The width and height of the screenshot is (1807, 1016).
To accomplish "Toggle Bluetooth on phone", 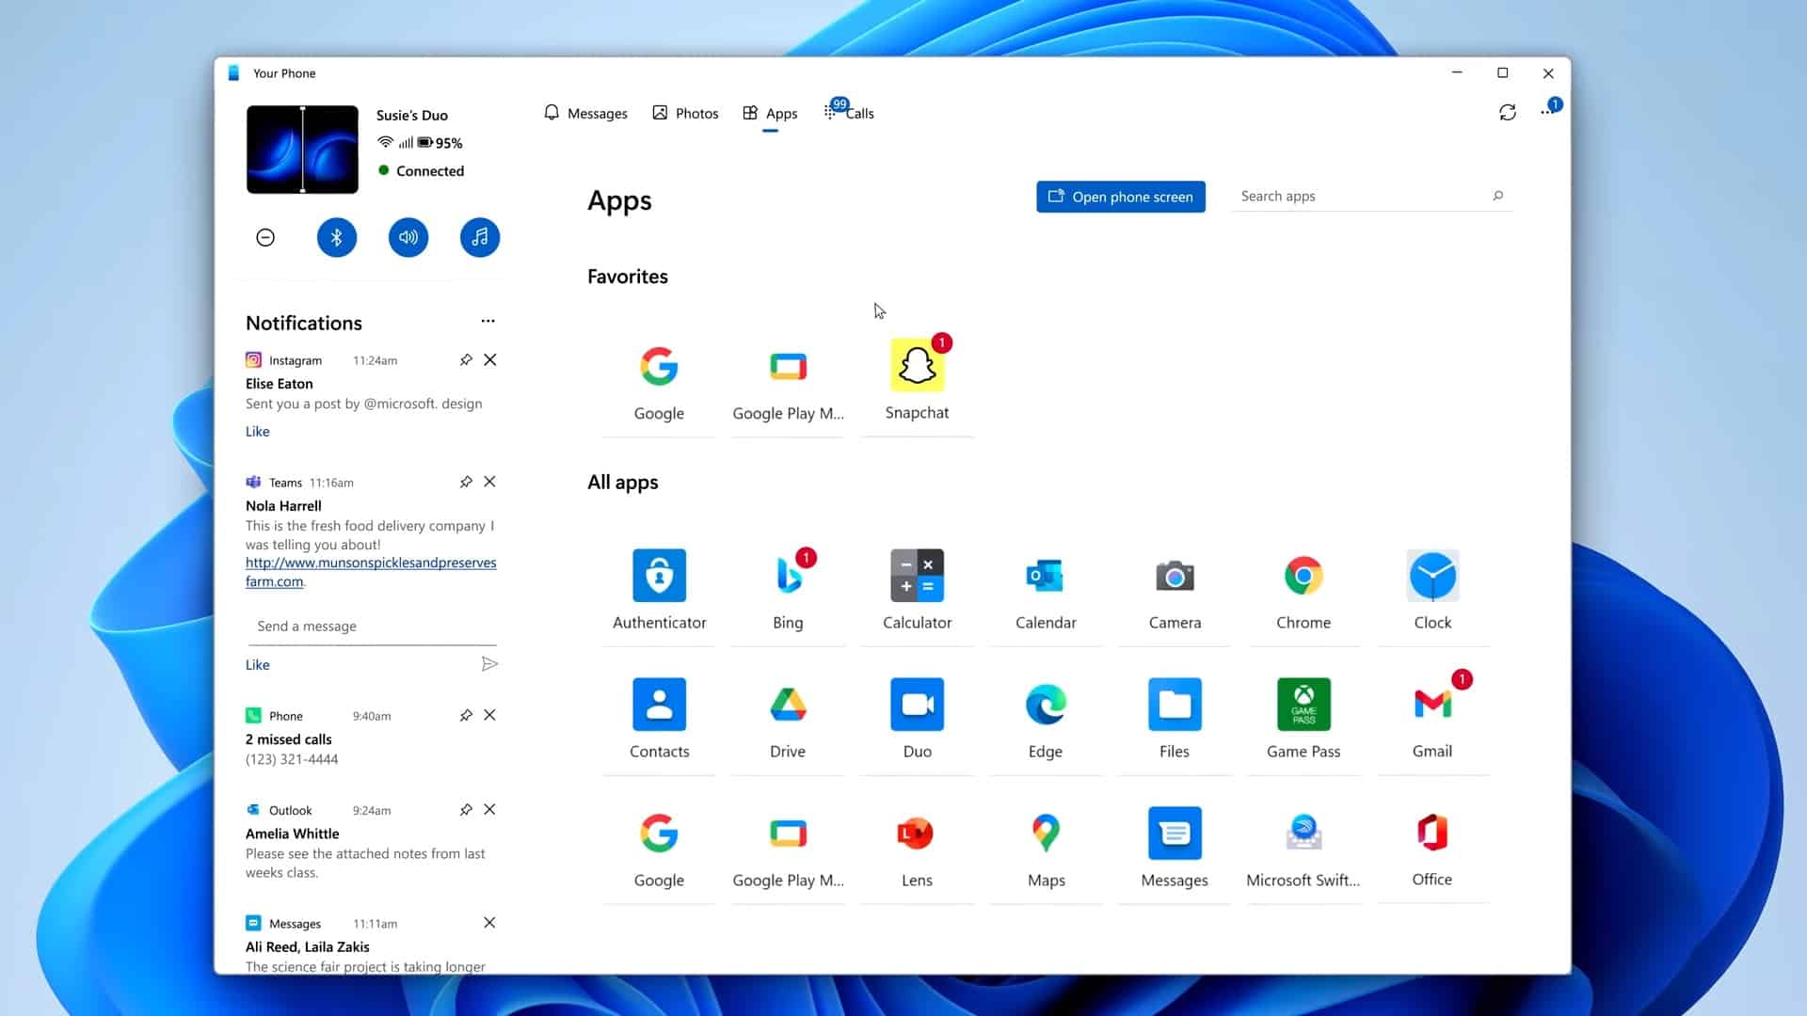I will (335, 237).
